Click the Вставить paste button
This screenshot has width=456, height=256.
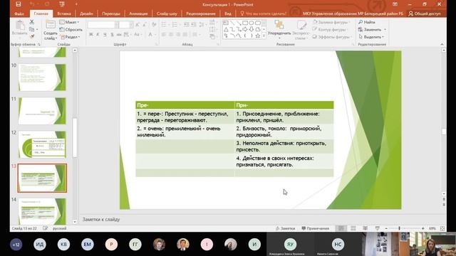[19, 28]
